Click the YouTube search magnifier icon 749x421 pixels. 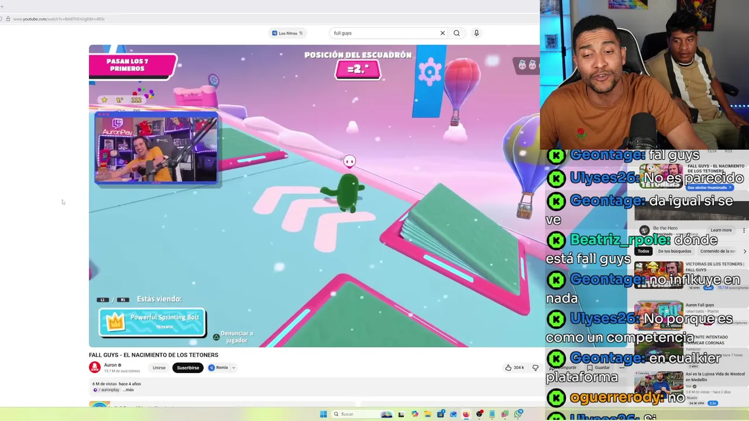tap(456, 33)
